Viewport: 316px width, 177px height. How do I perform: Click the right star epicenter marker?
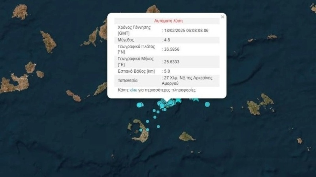[x=195, y=99]
